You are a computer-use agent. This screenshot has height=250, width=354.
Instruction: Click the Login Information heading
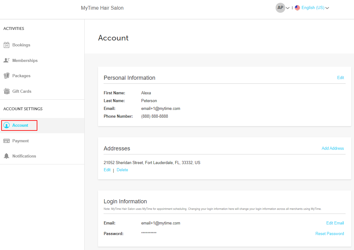click(x=125, y=201)
